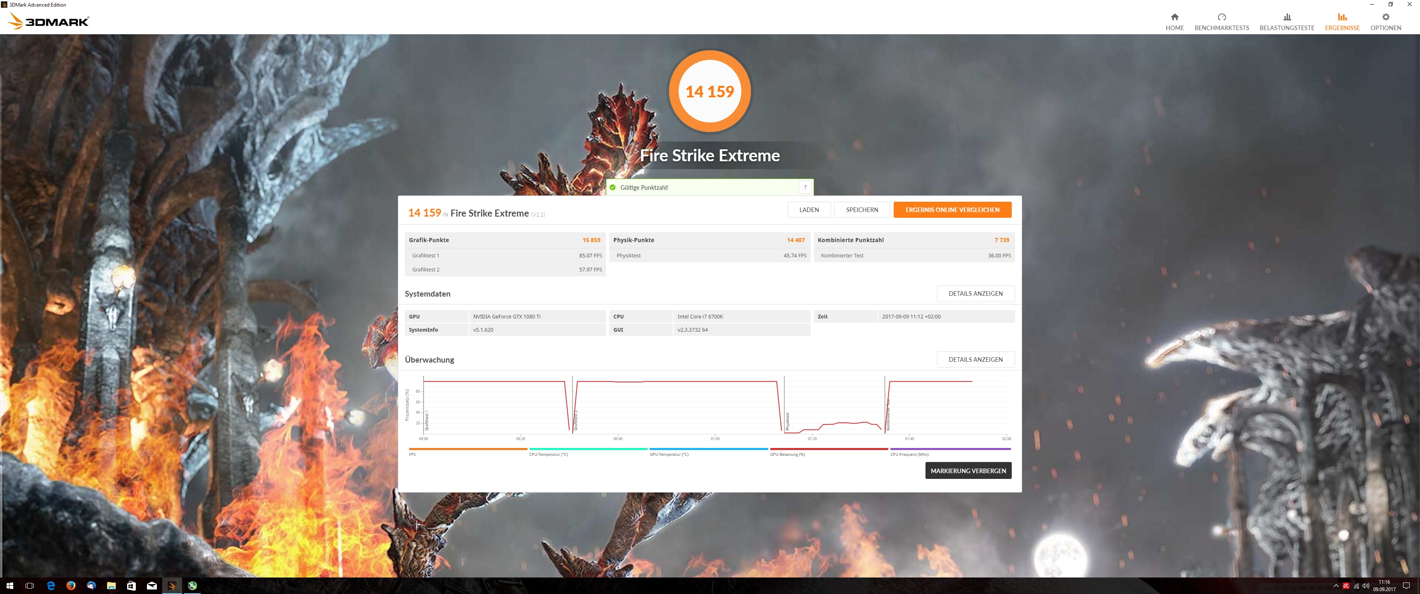Click the 3DMark taskbar icon
1420x594 pixels.
click(x=172, y=586)
